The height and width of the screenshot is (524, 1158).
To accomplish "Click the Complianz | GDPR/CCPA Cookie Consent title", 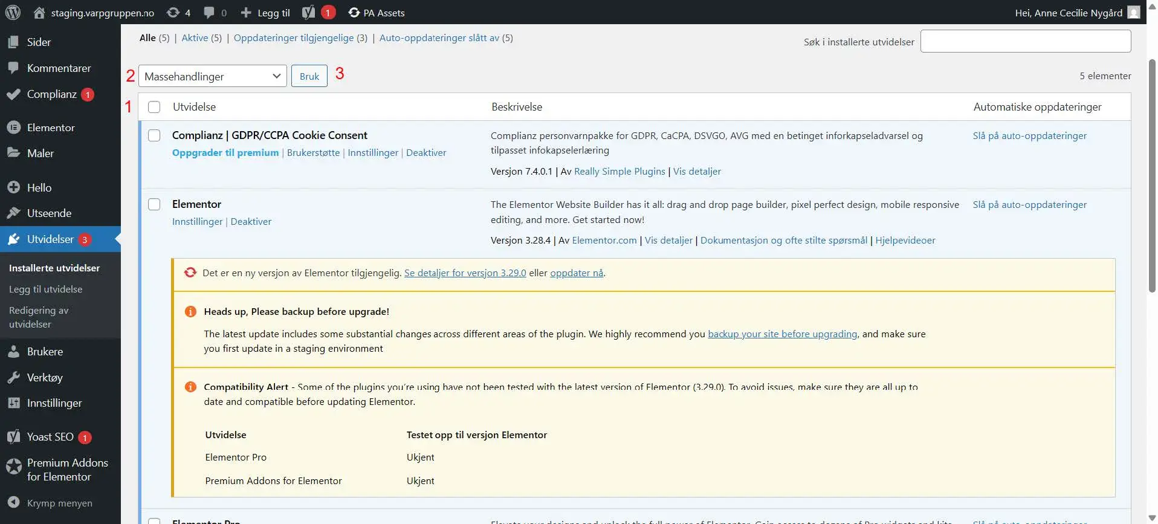I will (x=270, y=135).
